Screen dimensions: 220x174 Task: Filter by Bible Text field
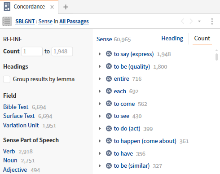point(16,107)
